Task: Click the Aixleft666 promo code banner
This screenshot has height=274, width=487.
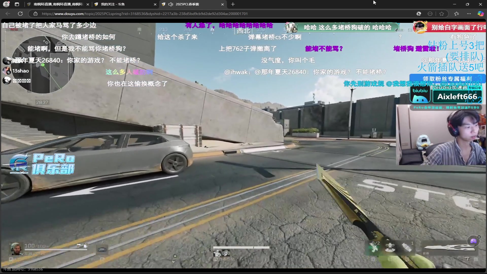Action: 457,96
